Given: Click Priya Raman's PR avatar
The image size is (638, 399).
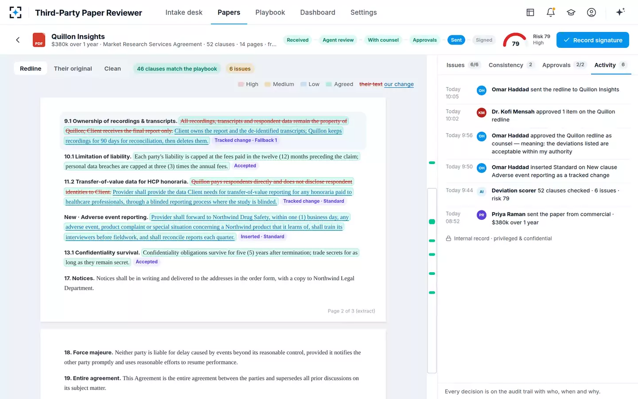Looking at the screenshot, I should click(482, 215).
